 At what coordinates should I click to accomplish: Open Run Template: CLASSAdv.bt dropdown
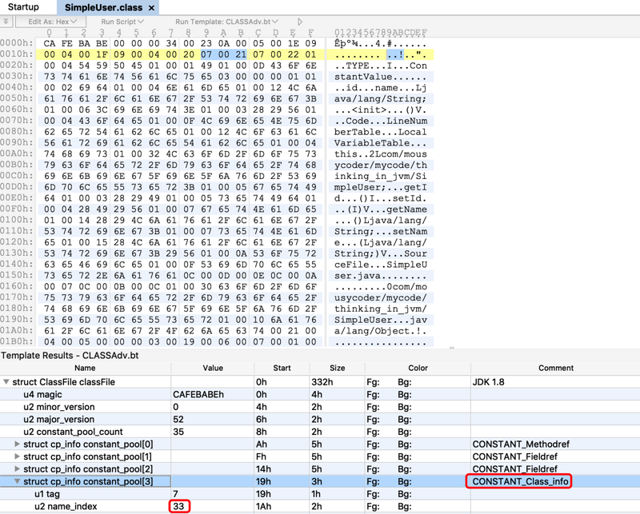[x=226, y=22]
